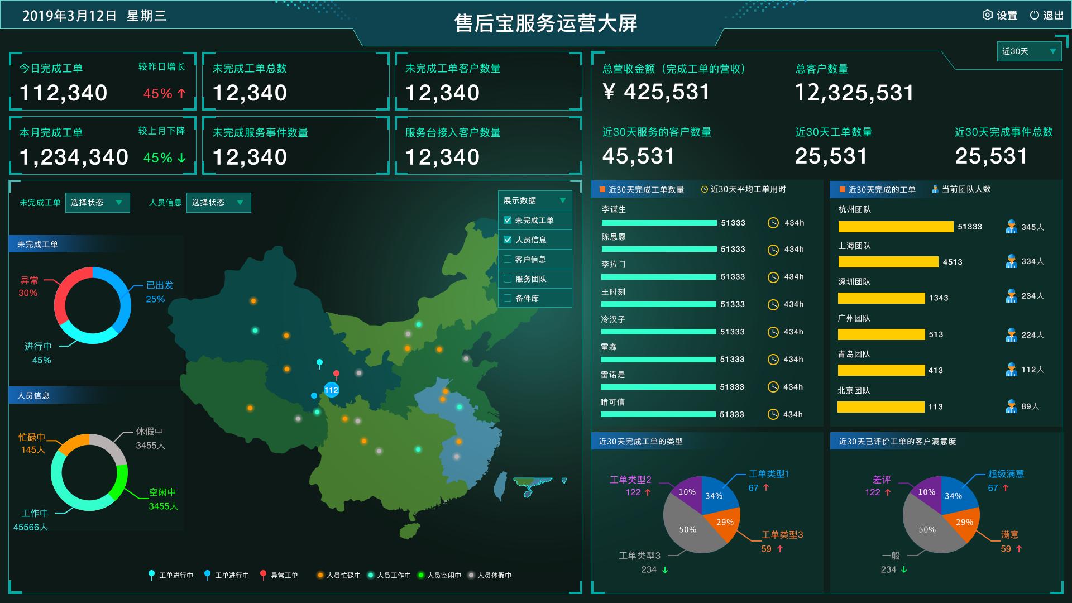Click the orange 人员忙碌中 legend dot

point(320,575)
